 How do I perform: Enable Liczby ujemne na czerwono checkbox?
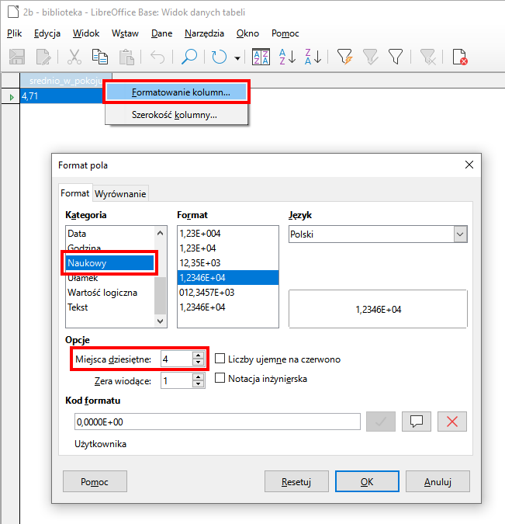click(220, 359)
